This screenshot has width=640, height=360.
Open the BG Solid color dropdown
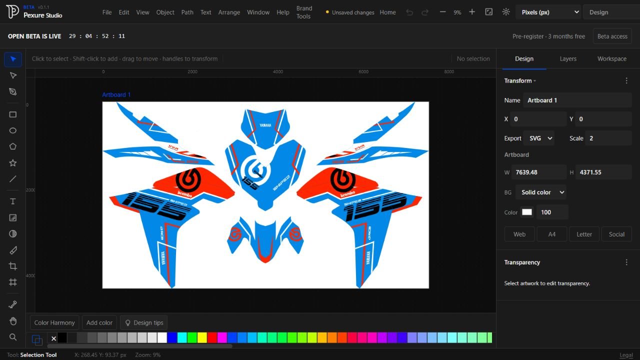tap(541, 192)
